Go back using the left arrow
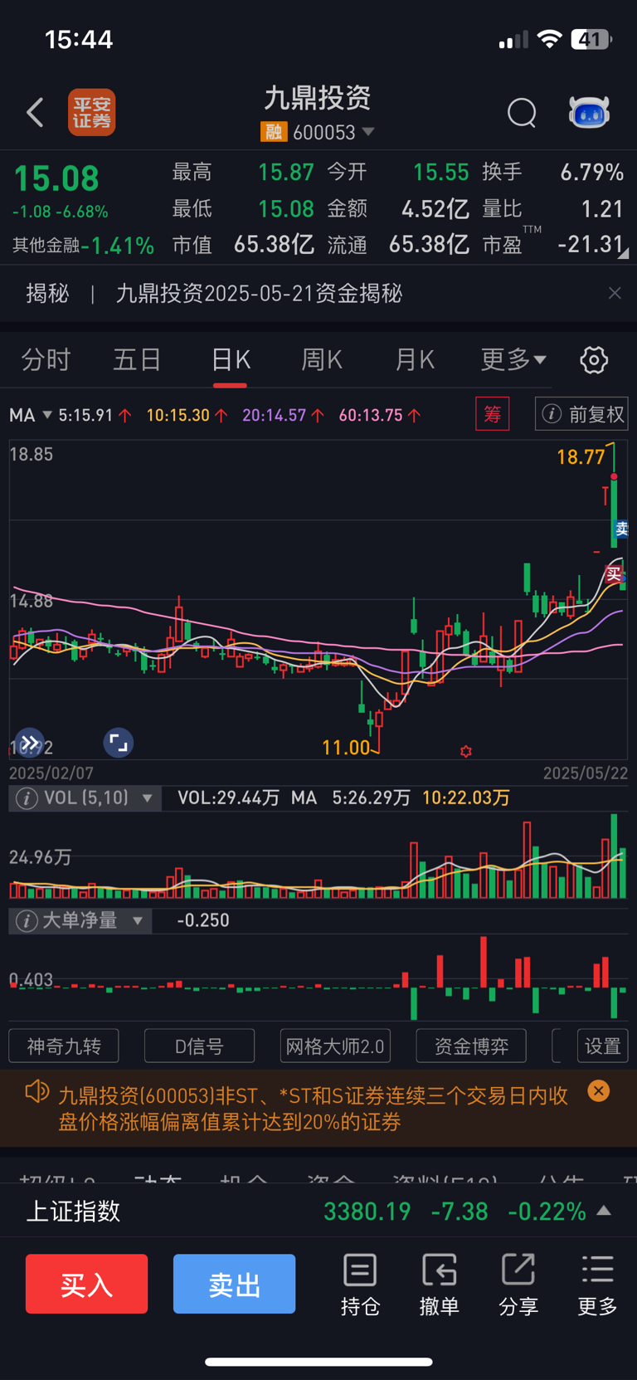The height and width of the screenshot is (1380, 637). coord(35,113)
